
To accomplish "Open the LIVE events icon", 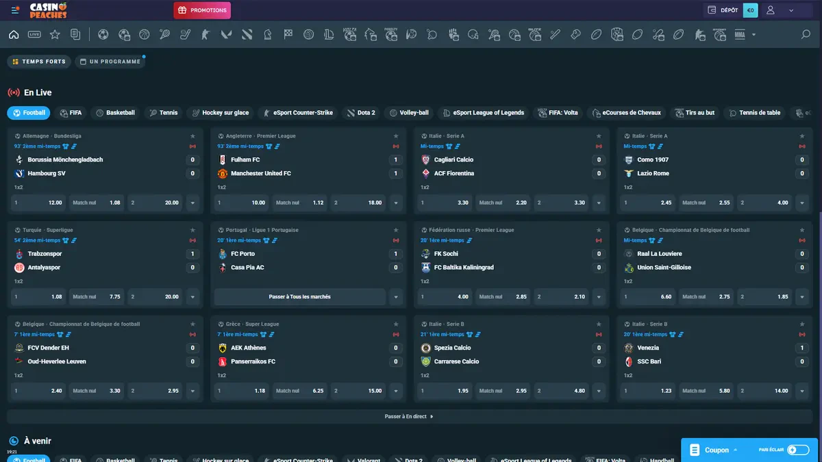I will pyautogui.click(x=34, y=34).
